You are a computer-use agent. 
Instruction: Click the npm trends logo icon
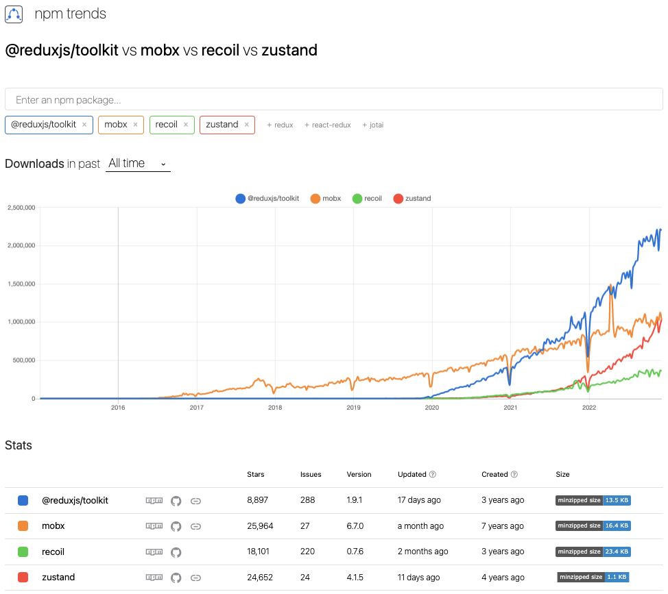click(14, 14)
